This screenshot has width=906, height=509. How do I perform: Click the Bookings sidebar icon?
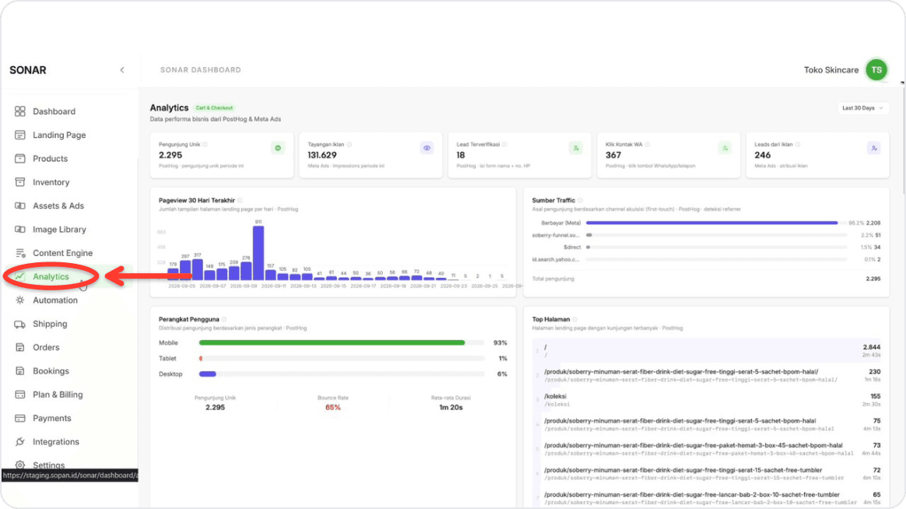20,371
